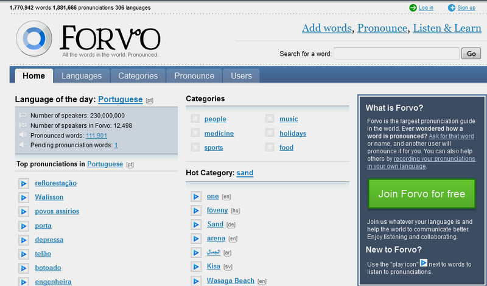
Task: Open the word arena
Action: click(x=216, y=238)
